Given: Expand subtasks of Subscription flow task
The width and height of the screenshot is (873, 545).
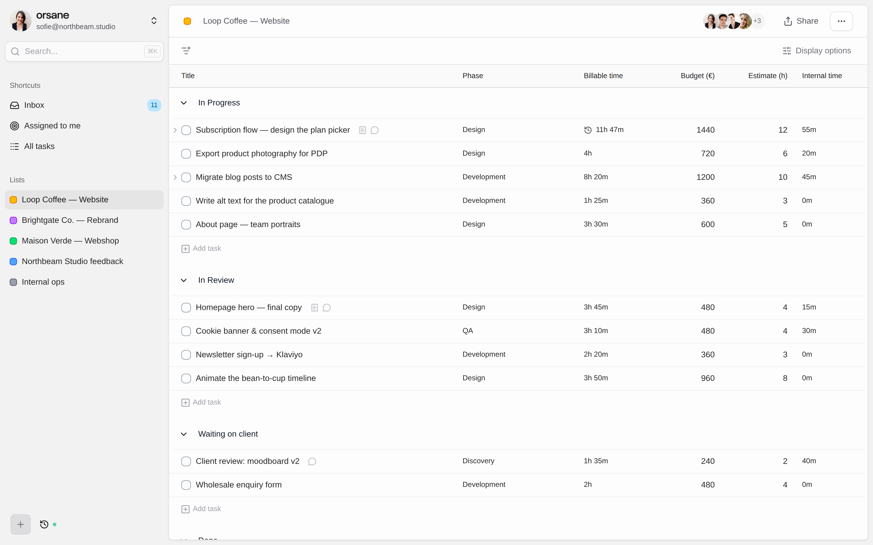Looking at the screenshot, I should 175,130.
